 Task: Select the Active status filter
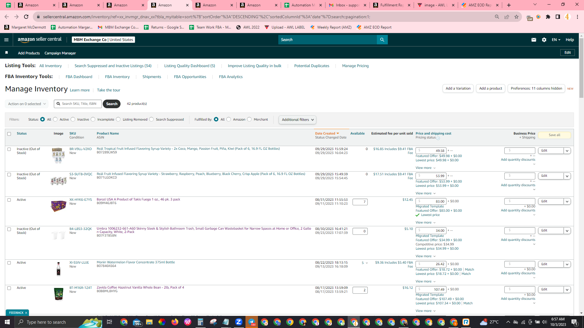(55, 119)
